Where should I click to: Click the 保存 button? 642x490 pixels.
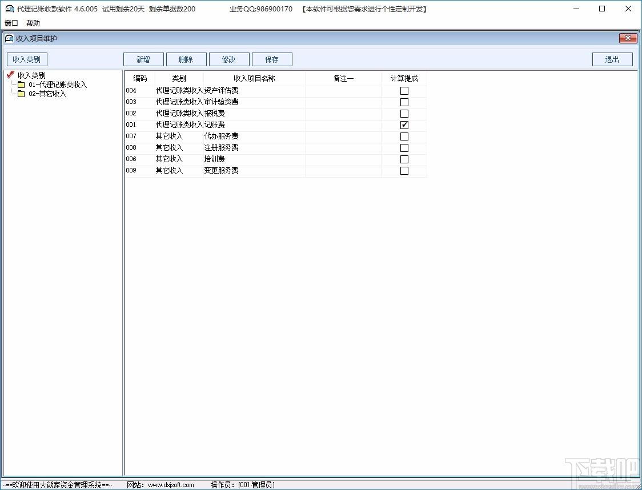(x=272, y=59)
